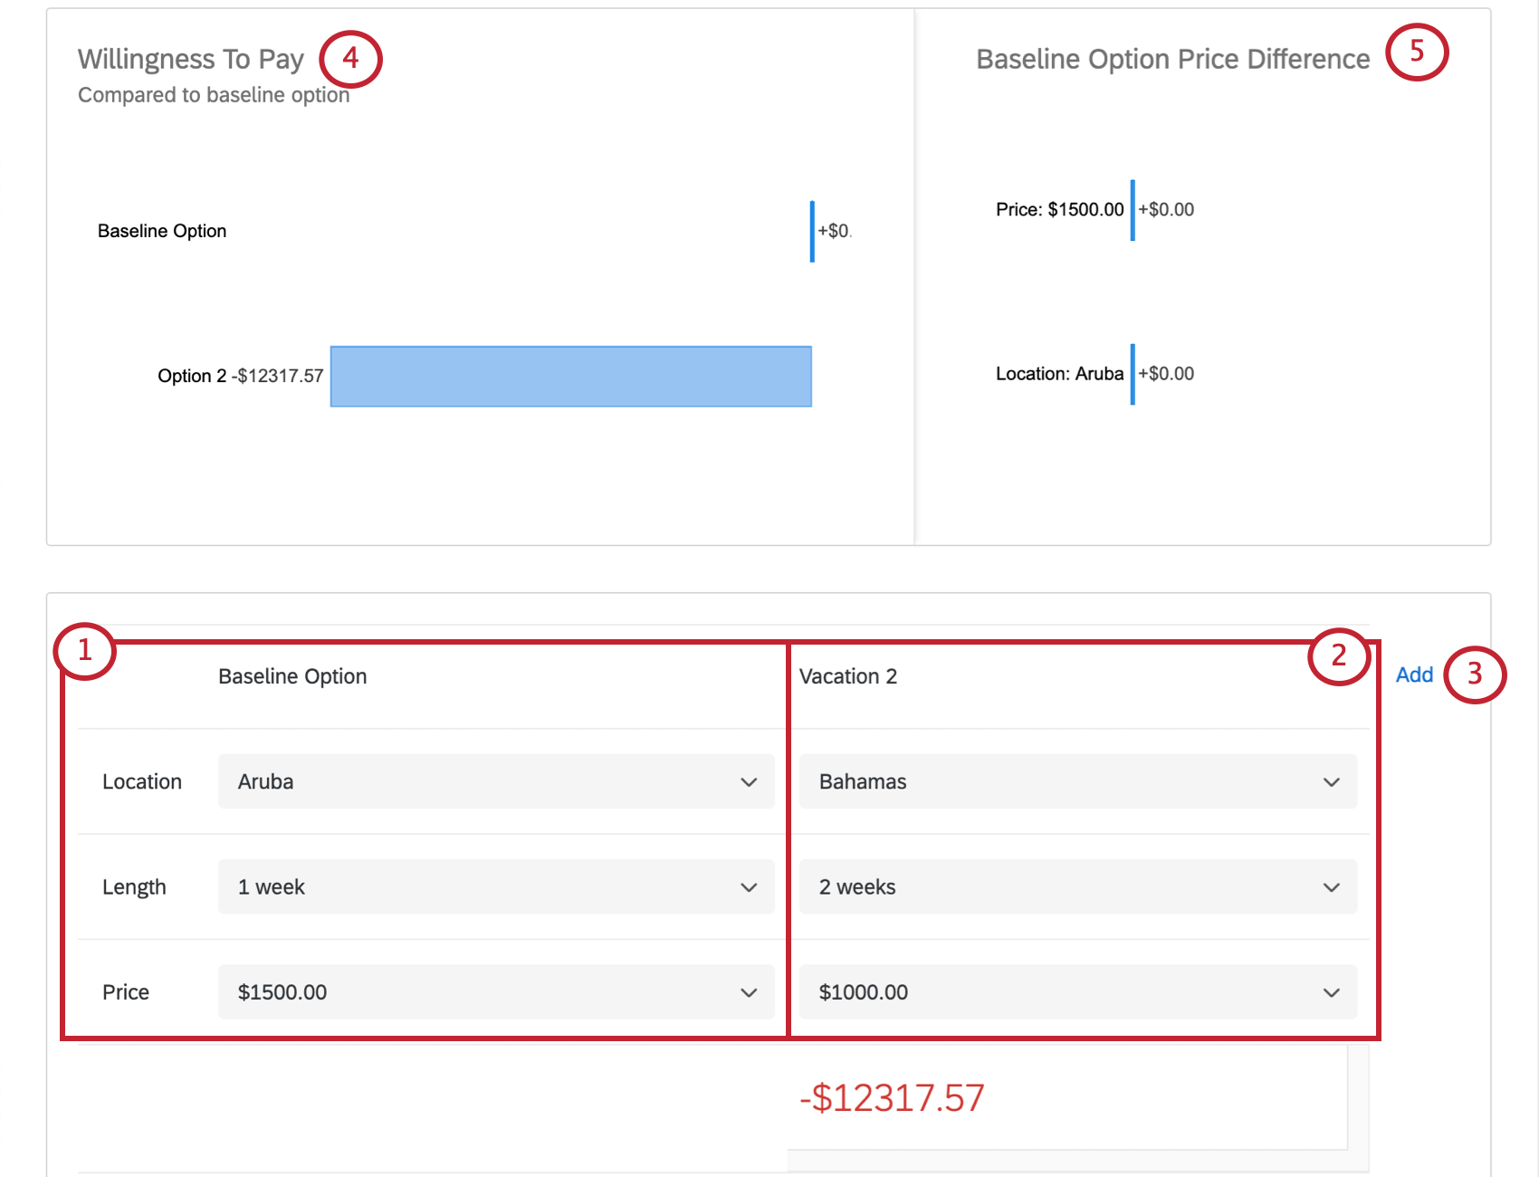This screenshot has width=1539, height=1177.
Task: Select the Location: Aruba difference marker
Action: click(1132, 373)
